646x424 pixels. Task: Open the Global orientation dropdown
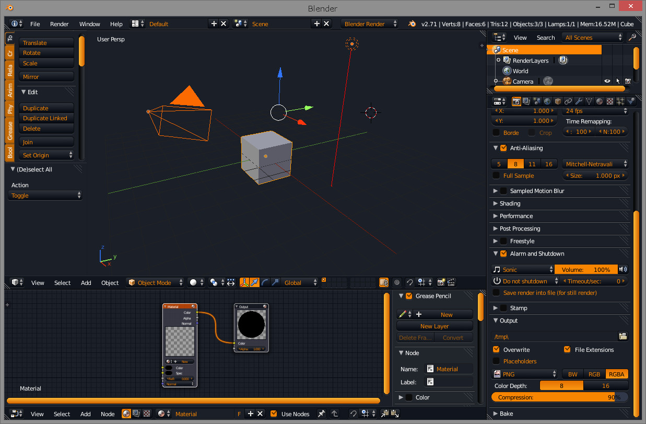point(299,282)
